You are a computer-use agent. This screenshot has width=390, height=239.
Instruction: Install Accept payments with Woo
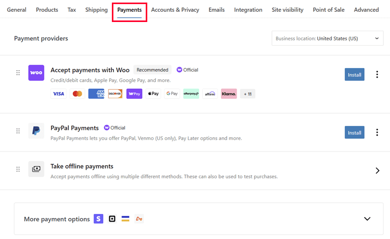[x=355, y=74]
